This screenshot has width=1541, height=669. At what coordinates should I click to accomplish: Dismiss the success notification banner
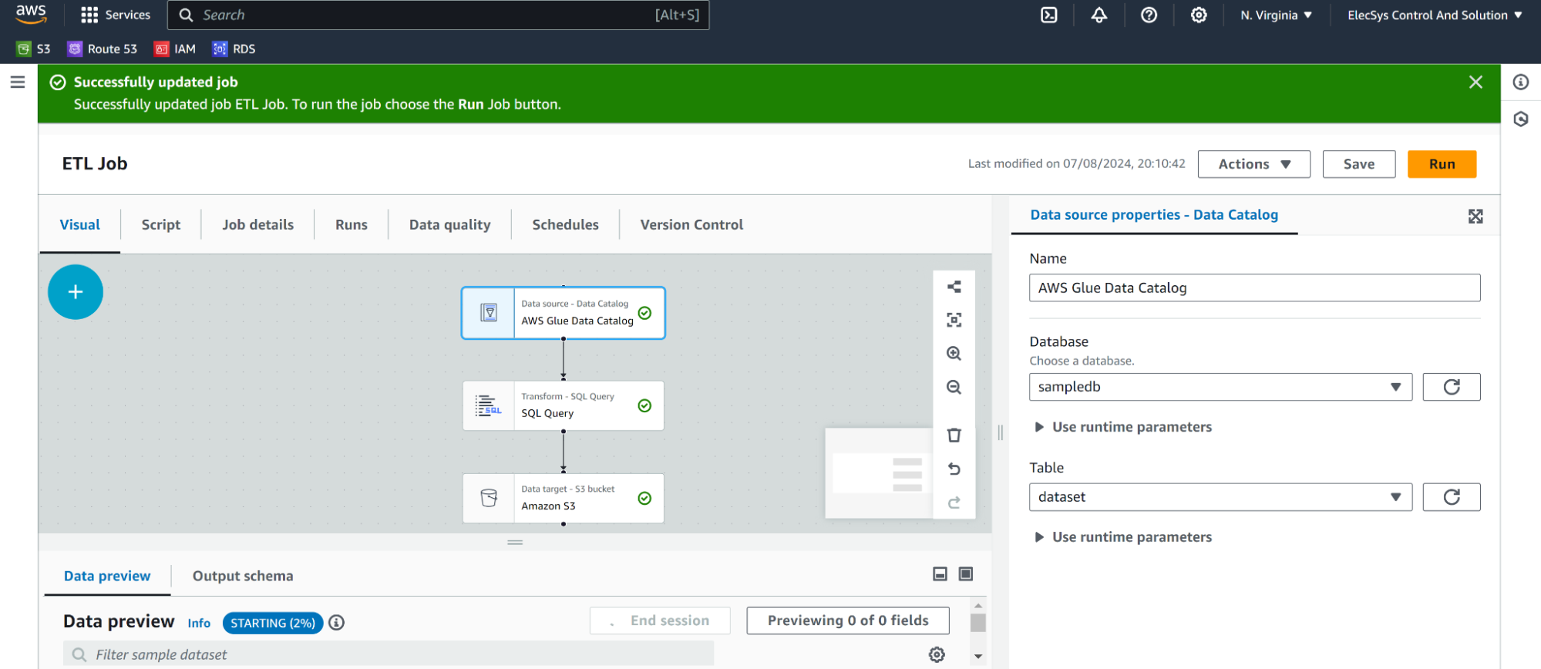(1475, 82)
